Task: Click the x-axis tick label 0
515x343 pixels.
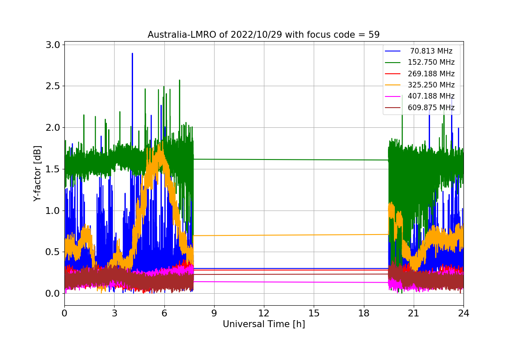Action: click(64, 313)
